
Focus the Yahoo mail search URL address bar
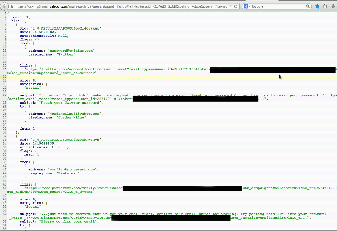(x=121, y=6)
